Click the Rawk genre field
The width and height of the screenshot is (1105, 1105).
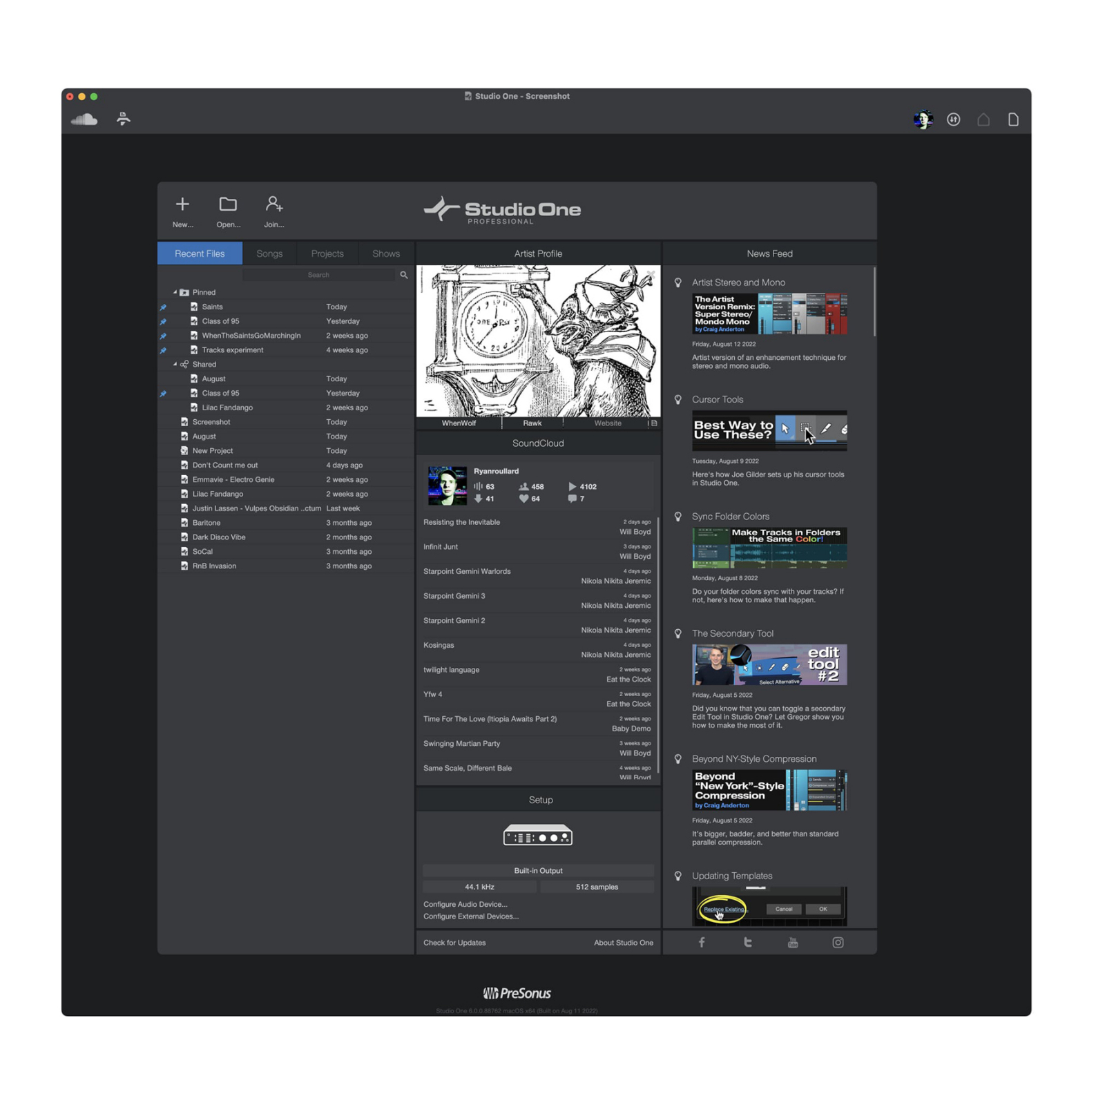tap(532, 423)
